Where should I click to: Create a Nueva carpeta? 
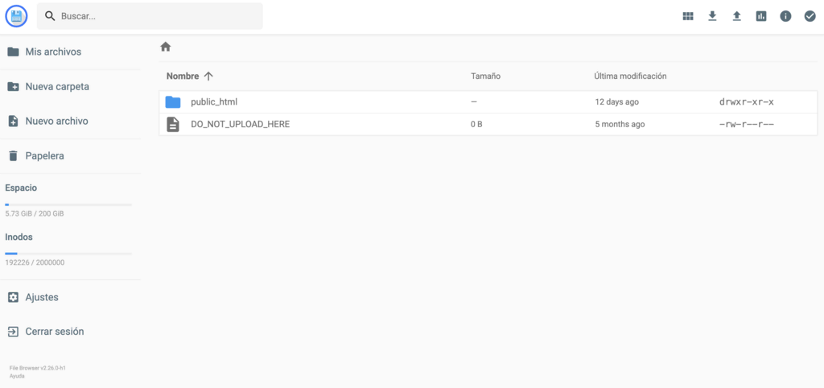point(56,86)
